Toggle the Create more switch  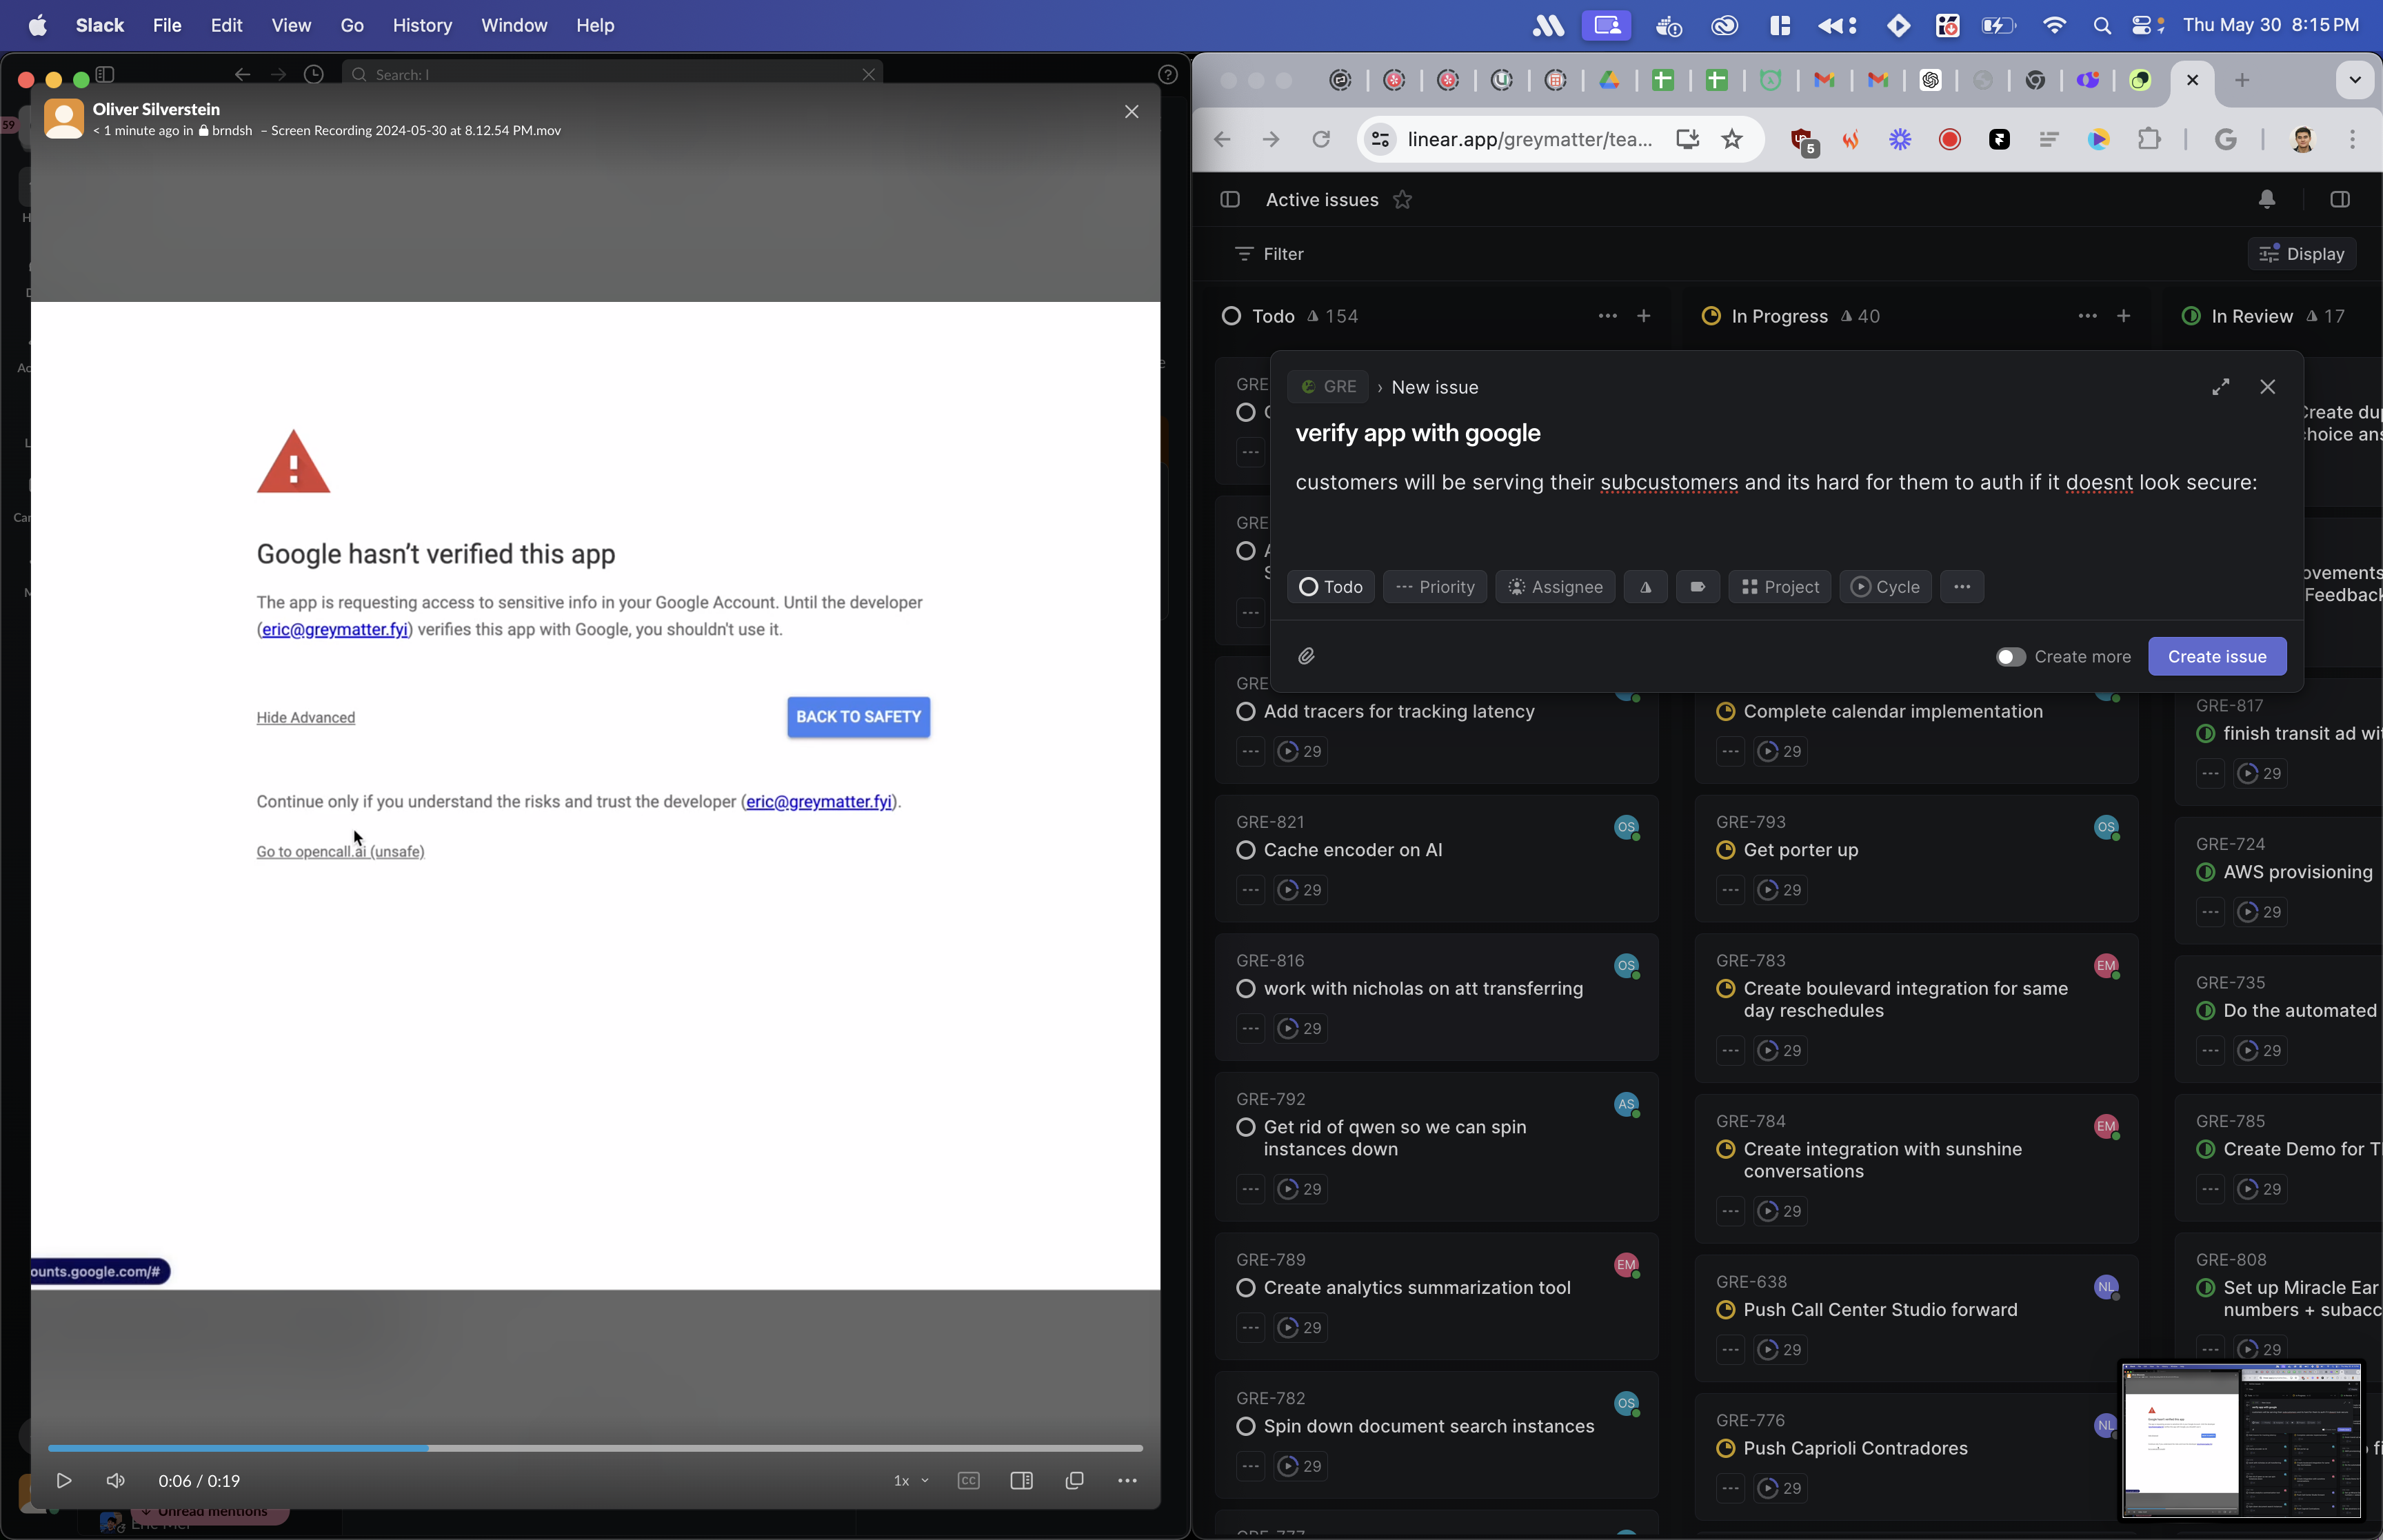tap(2010, 657)
